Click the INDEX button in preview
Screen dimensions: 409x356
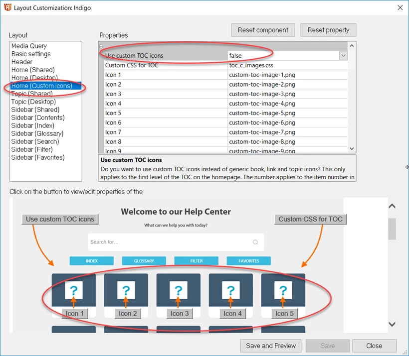tap(92, 261)
